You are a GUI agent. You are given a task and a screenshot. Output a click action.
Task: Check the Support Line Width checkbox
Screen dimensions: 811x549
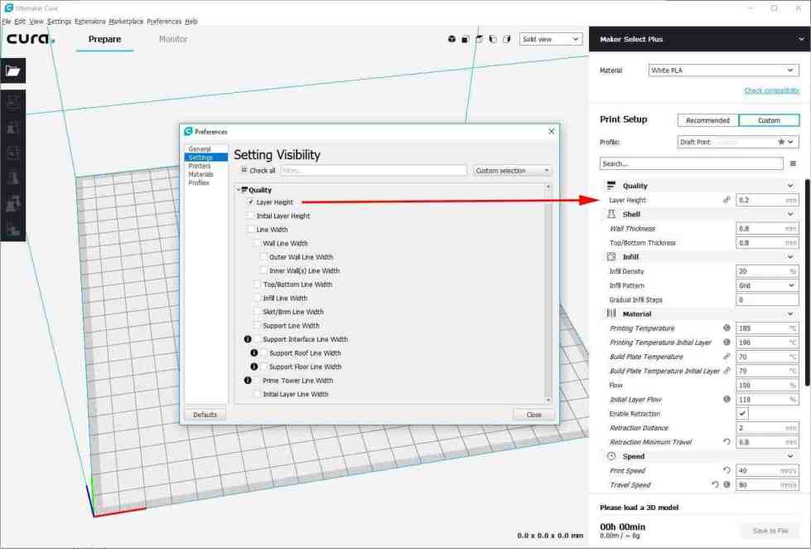point(257,325)
